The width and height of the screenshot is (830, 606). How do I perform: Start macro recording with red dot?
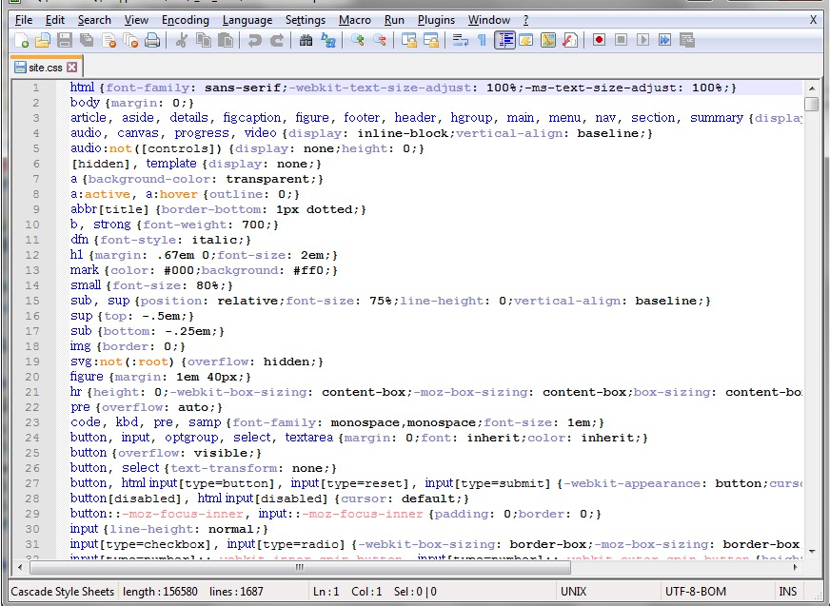pos(600,40)
